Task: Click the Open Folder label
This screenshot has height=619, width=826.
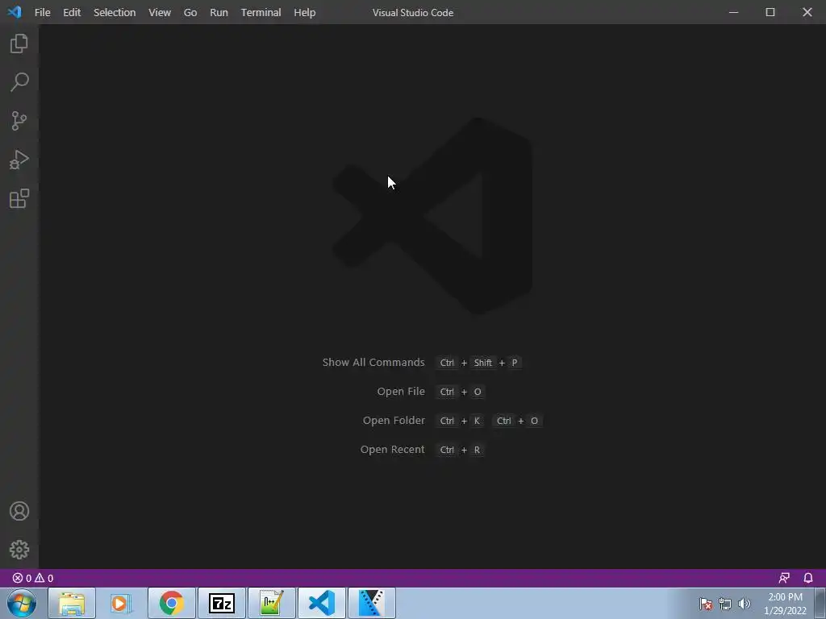Action: pyautogui.click(x=394, y=420)
